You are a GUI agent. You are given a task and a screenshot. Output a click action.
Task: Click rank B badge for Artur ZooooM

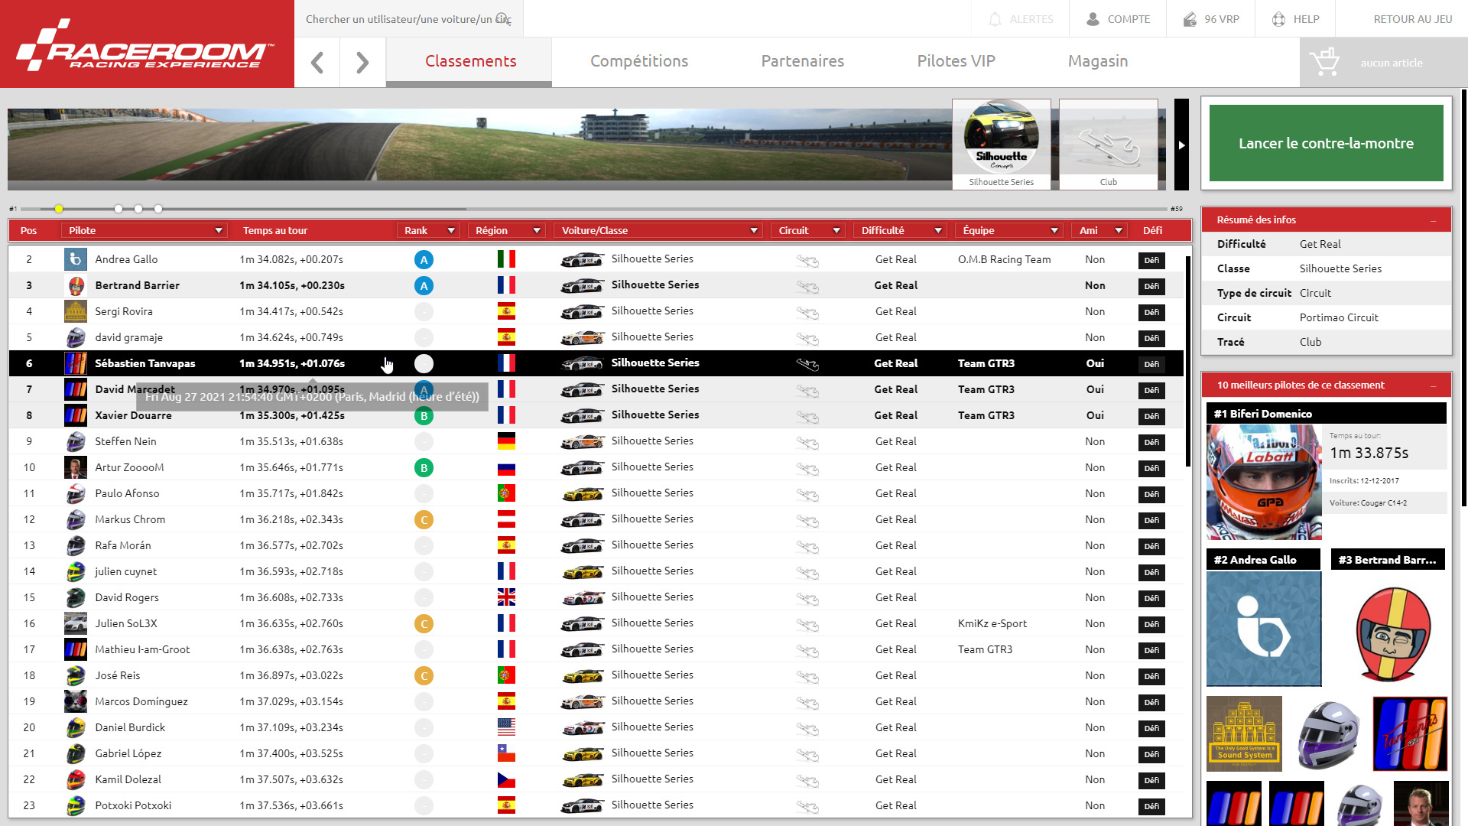[424, 468]
